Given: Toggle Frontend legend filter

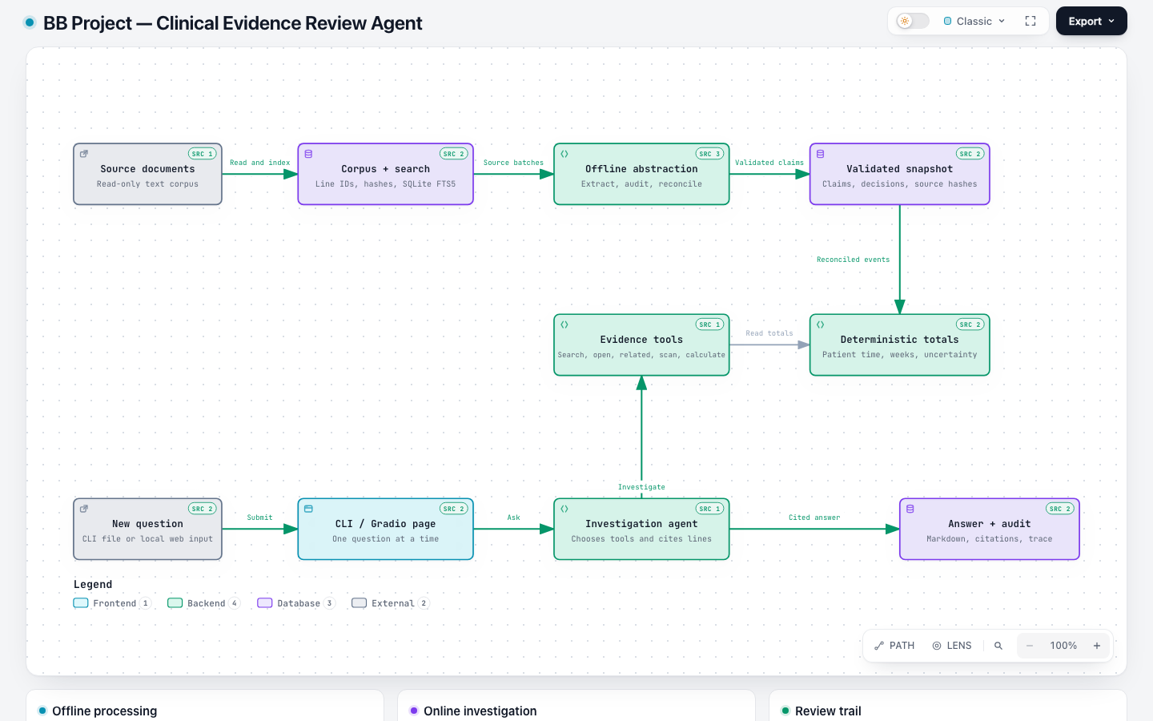Looking at the screenshot, I should click(x=111, y=603).
